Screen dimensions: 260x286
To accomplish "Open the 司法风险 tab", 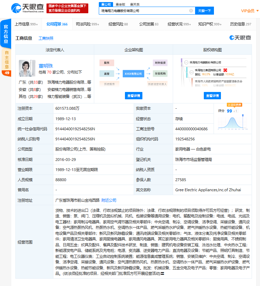I will pos(87,24).
